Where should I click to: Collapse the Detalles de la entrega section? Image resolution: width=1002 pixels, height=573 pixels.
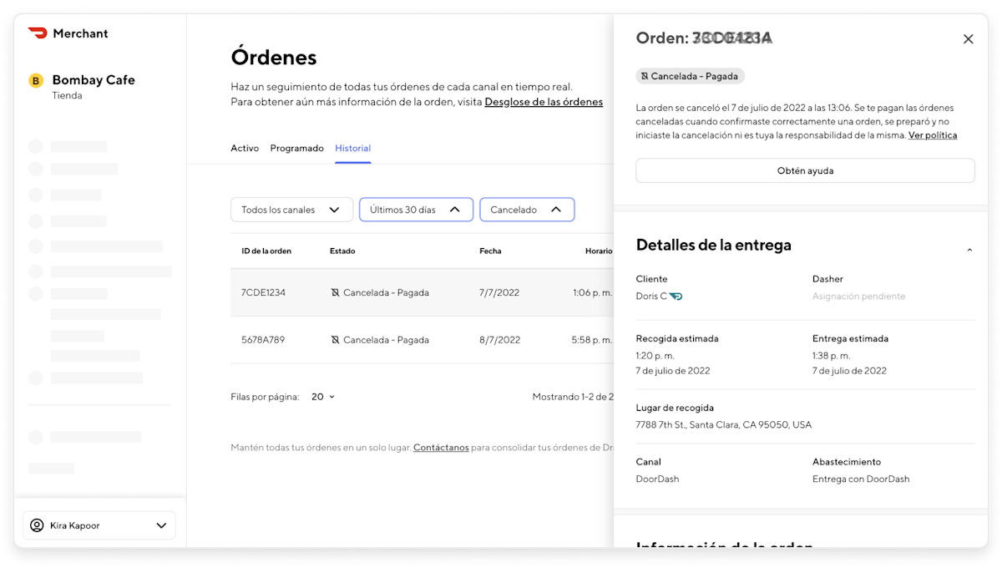coord(969,249)
